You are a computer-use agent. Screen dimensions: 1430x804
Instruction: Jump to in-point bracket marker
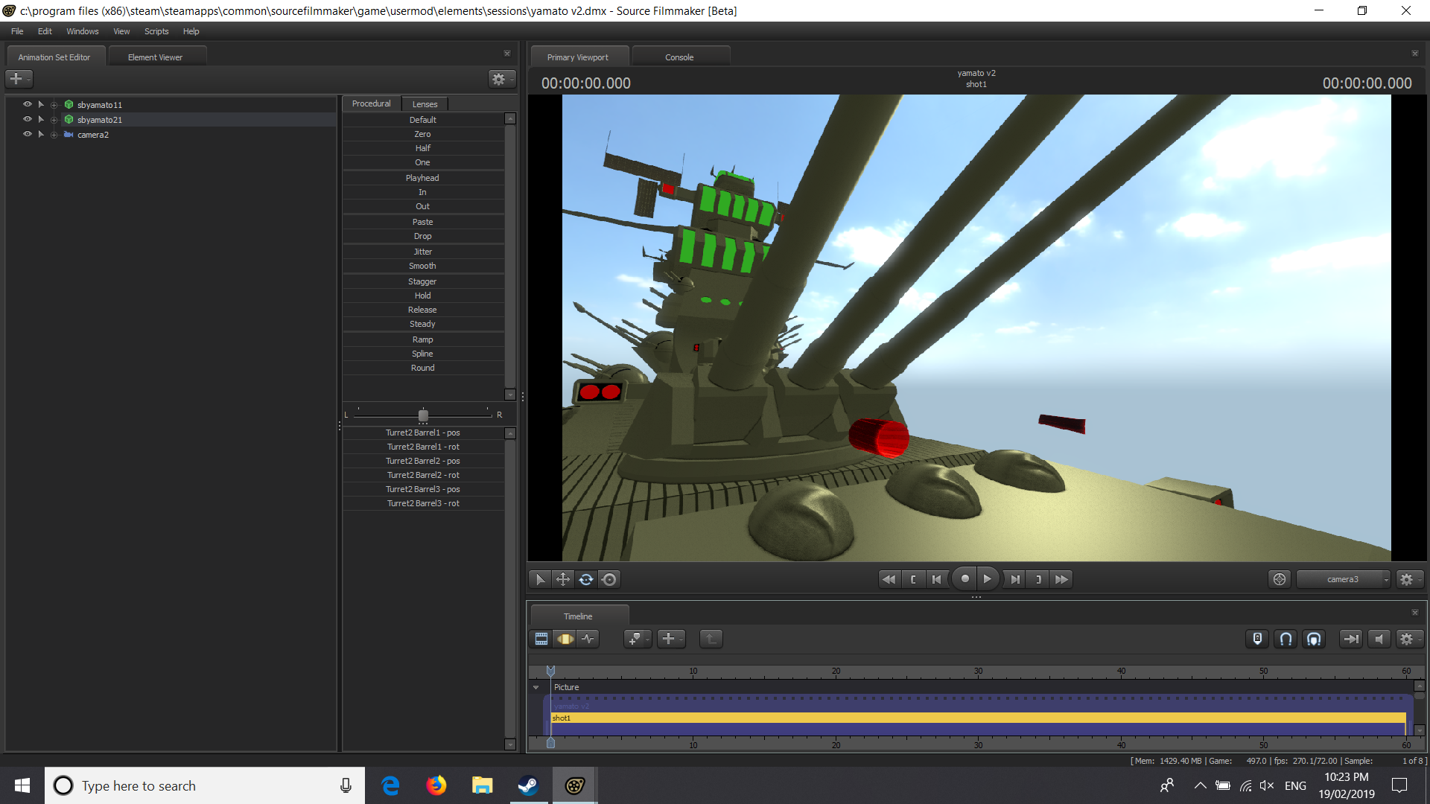(913, 579)
